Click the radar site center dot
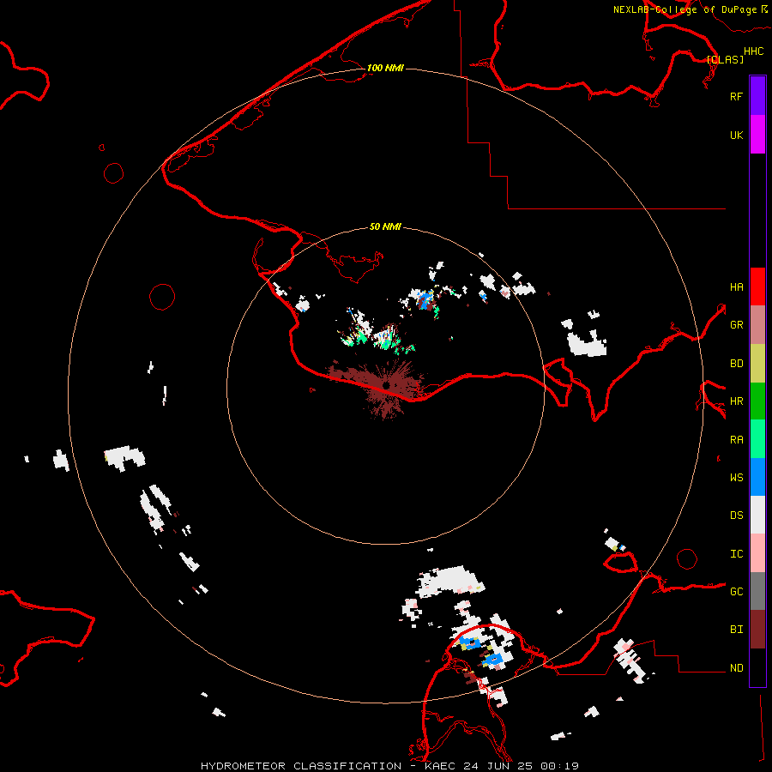This screenshot has width=772, height=772. 387,384
